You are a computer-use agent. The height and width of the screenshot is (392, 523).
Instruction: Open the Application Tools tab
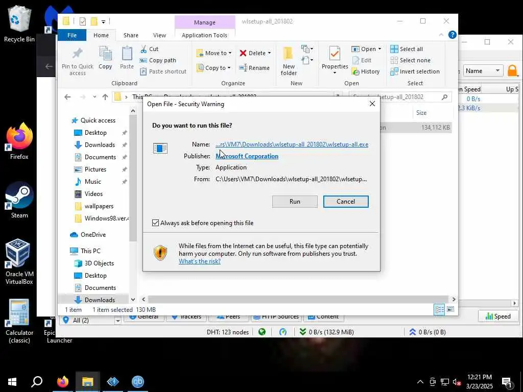point(204,35)
